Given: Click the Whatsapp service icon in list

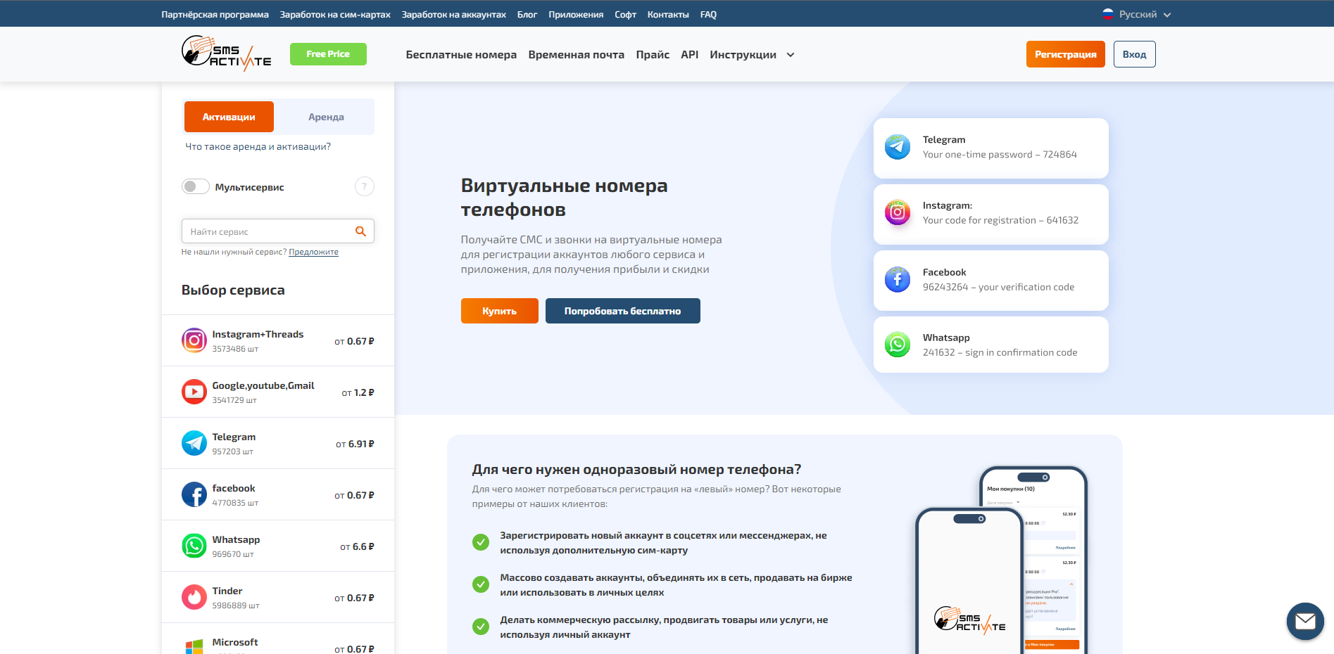Looking at the screenshot, I should pos(194,546).
